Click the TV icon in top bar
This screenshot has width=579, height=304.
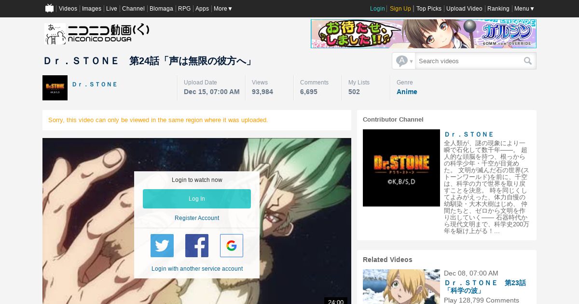pos(49,8)
